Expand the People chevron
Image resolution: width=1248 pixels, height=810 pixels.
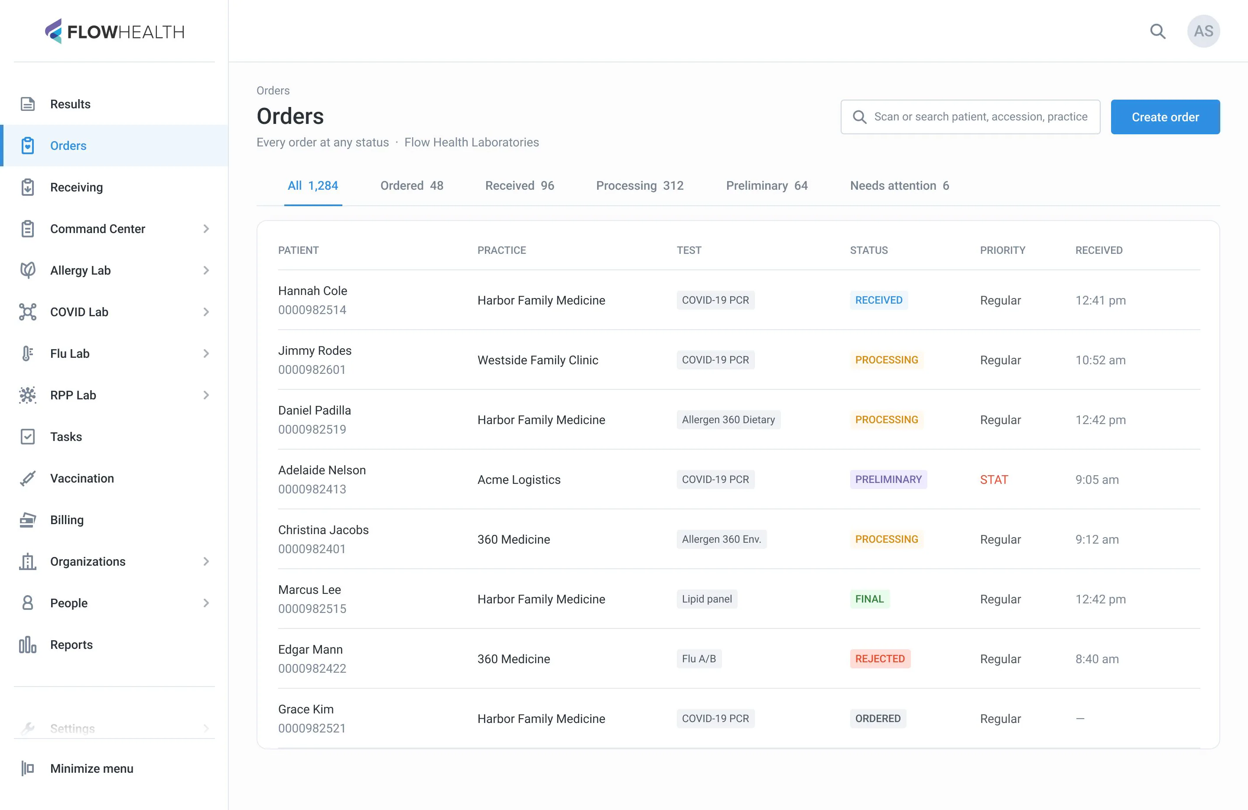coord(206,603)
